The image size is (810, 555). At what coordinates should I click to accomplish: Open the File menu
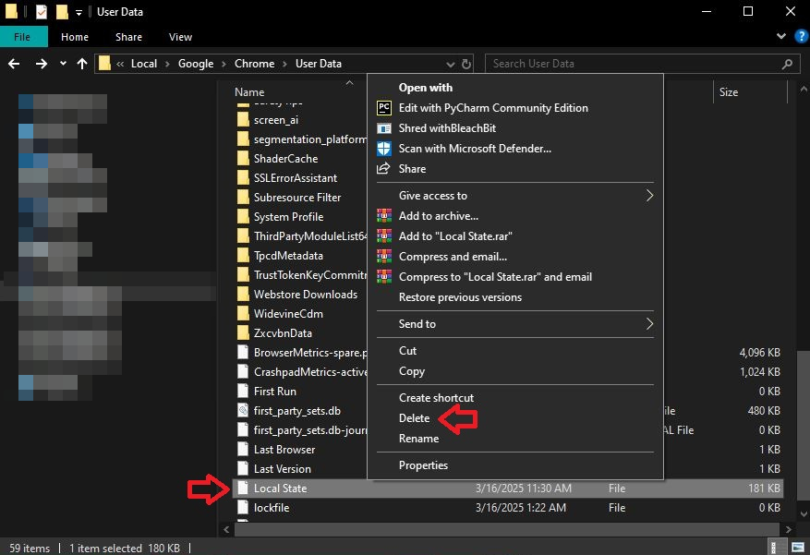click(23, 37)
